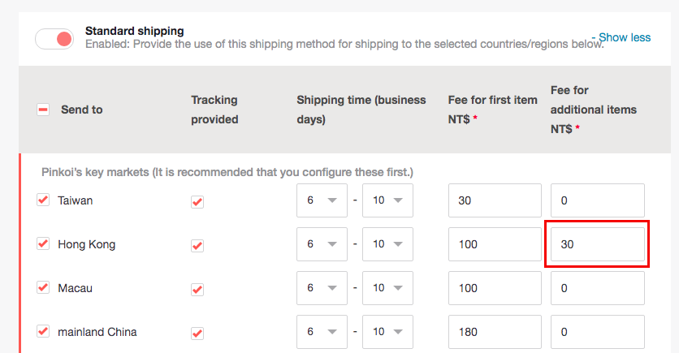679x353 pixels.
Task: Click the Show less link
Action: click(x=624, y=37)
